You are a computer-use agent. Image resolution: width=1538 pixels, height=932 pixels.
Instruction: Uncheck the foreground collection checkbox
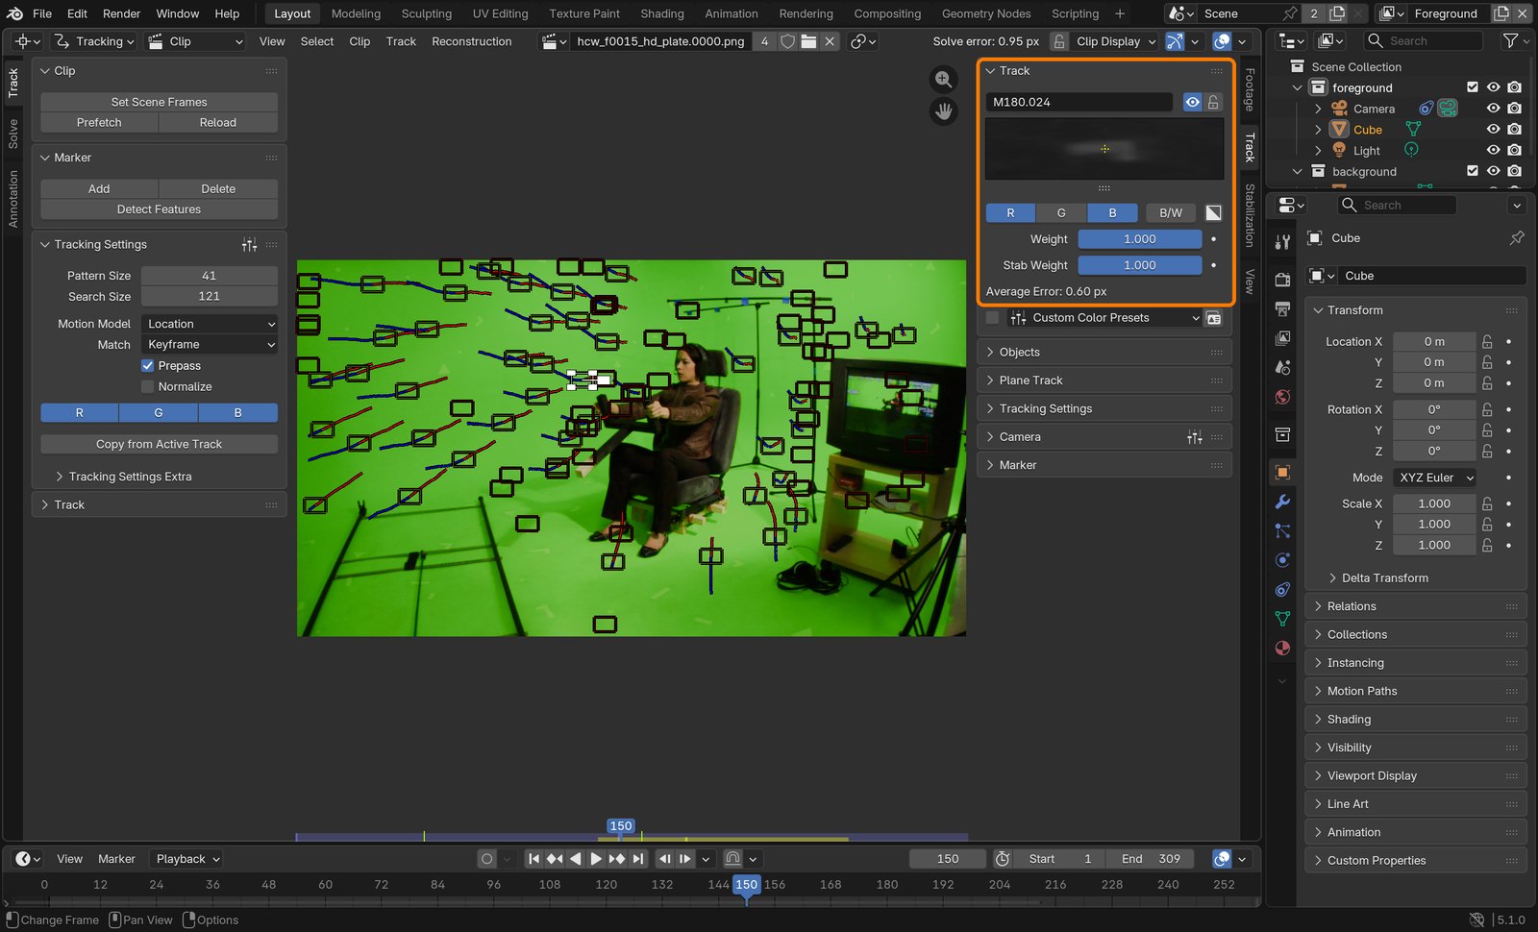(1472, 87)
